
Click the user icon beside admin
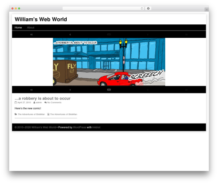[34, 103]
